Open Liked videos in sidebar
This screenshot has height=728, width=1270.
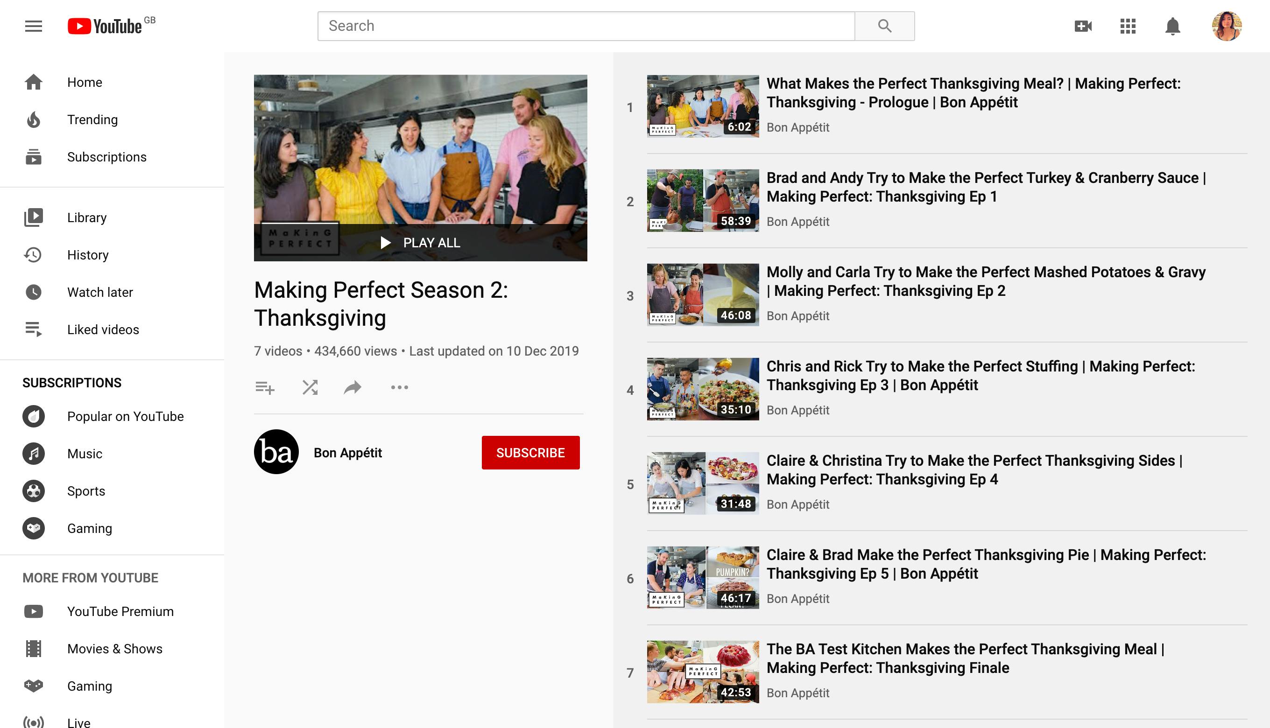coord(112,329)
